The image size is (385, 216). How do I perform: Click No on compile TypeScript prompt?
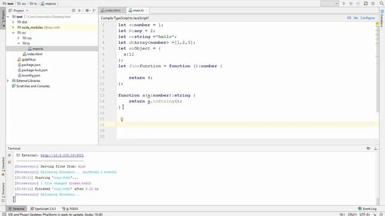(x=356, y=18)
